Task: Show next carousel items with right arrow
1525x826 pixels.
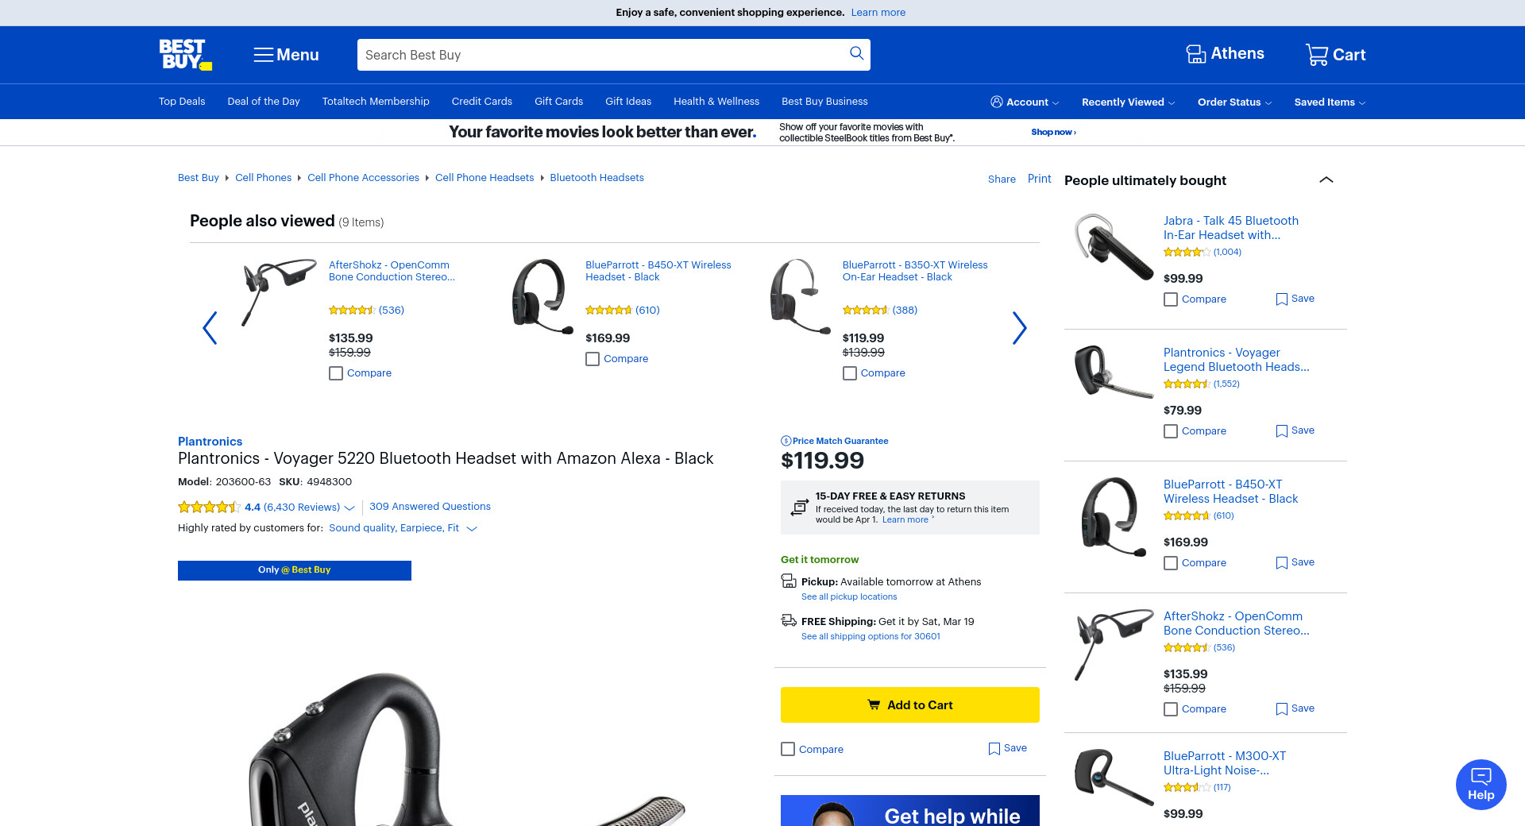Action: coord(1020,328)
